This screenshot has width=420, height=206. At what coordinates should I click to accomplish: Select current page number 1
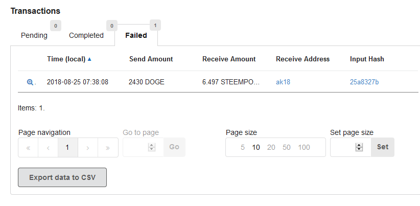[68, 147]
